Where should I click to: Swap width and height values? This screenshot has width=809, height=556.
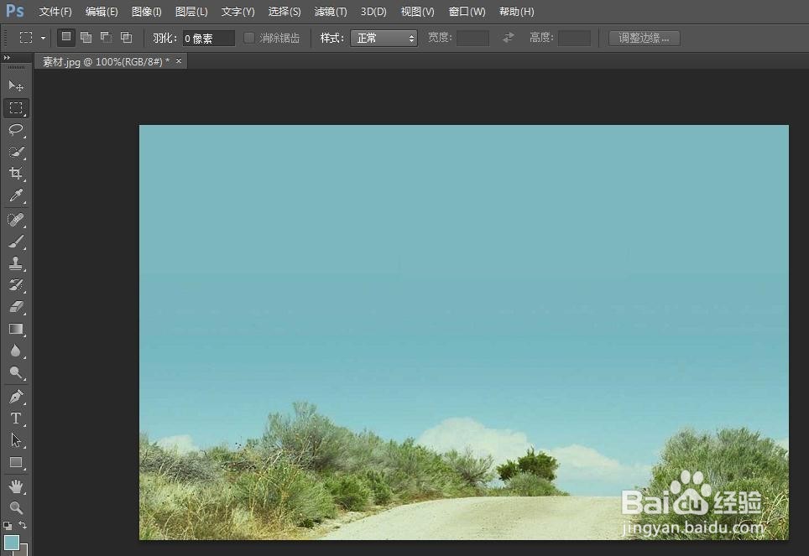(509, 38)
